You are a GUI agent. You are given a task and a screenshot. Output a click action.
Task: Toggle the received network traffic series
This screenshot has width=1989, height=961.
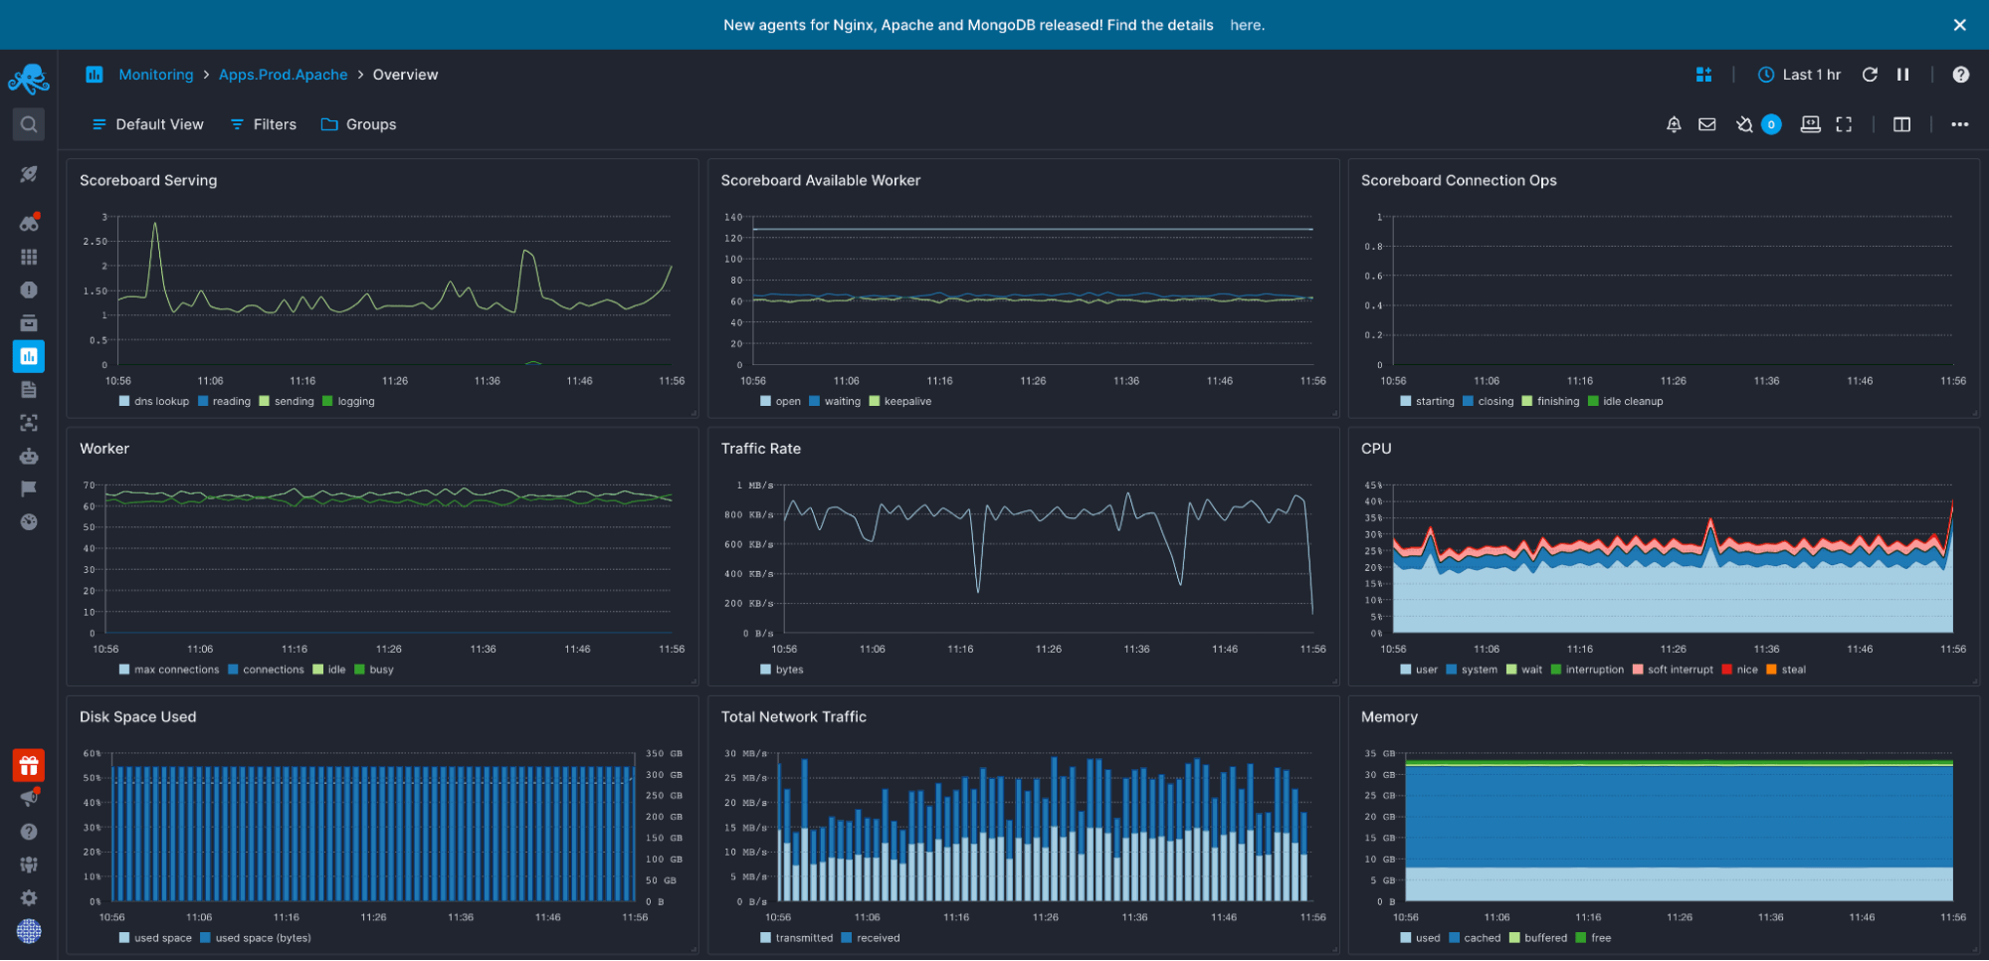coord(870,938)
